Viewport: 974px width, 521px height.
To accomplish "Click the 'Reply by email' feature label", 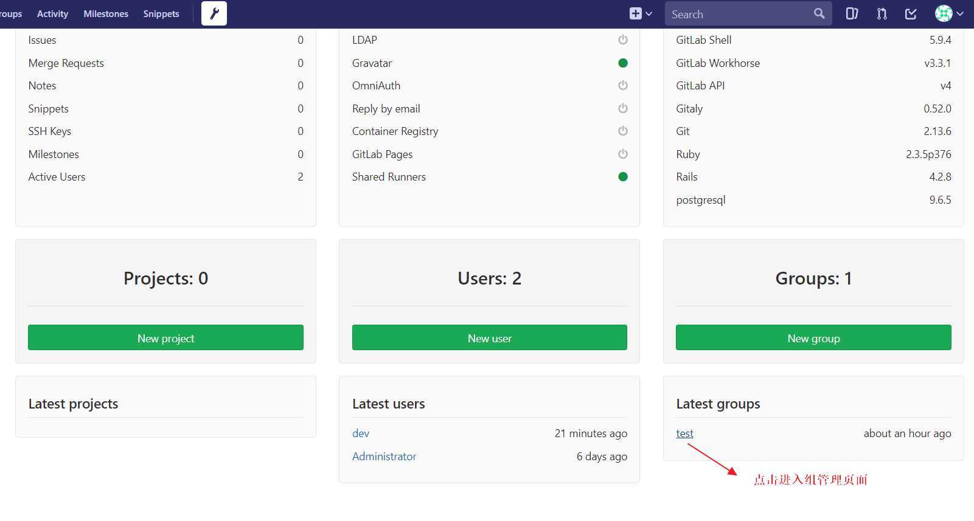I will pyautogui.click(x=386, y=109).
